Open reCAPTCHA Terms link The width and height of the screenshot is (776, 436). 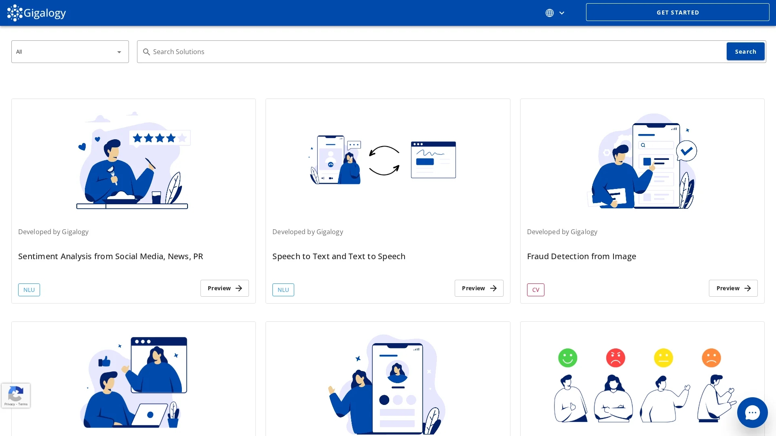click(23, 404)
